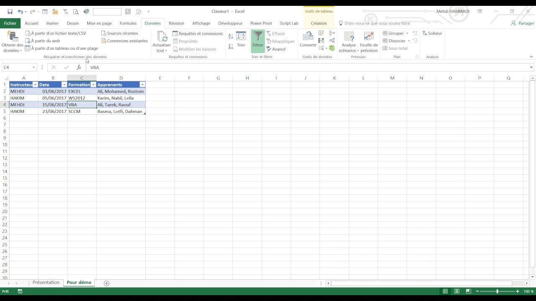
Task: Click the zoom slider in status bar
Action: coord(497,291)
